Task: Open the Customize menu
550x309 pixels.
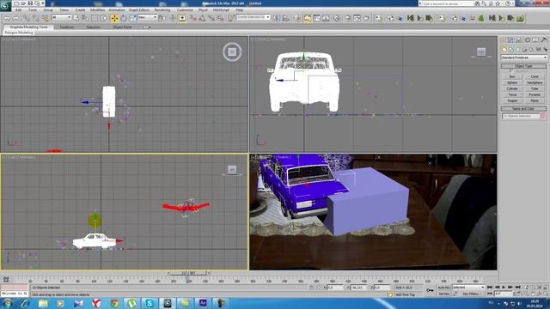Action: (185, 9)
